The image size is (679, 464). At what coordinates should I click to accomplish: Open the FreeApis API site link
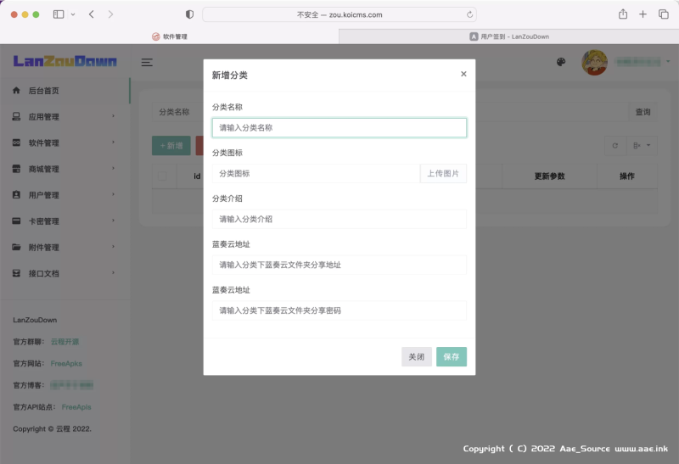76,407
